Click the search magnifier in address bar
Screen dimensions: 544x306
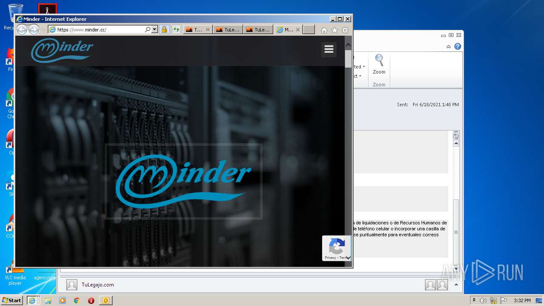click(x=147, y=30)
